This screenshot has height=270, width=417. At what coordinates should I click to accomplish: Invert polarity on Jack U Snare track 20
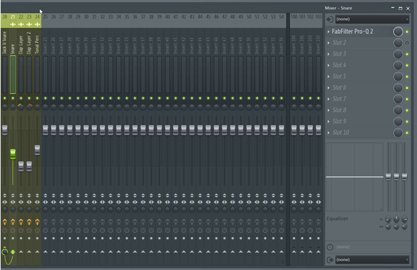5,196
